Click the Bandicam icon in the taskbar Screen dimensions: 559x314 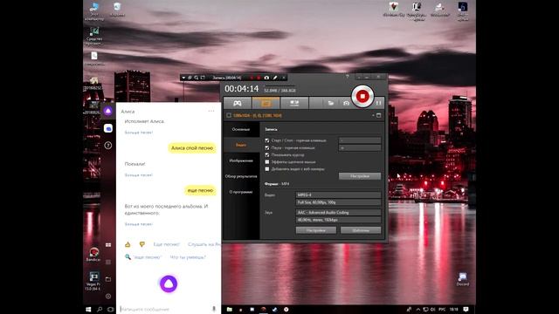pyautogui.click(x=264, y=310)
